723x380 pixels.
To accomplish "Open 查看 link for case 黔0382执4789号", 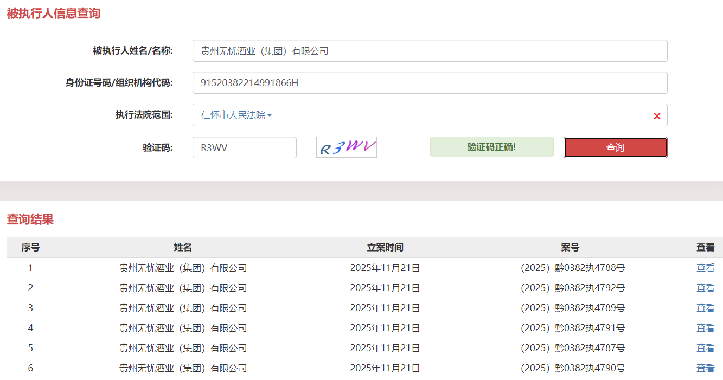I will coord(705,308).
